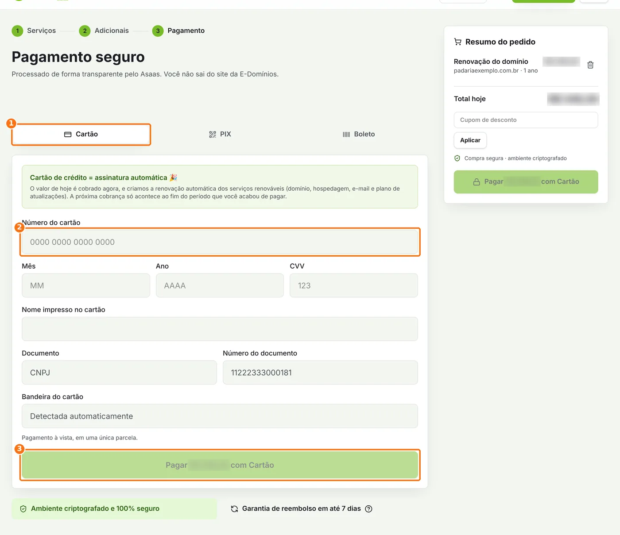
Task: Click the shield icon in Ambiente criptografado banner
Action: point(23,509)
